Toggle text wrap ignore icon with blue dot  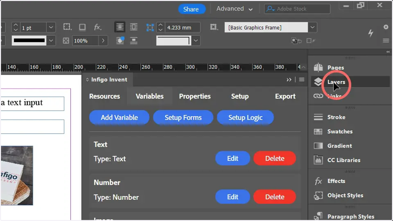point(120,41)
